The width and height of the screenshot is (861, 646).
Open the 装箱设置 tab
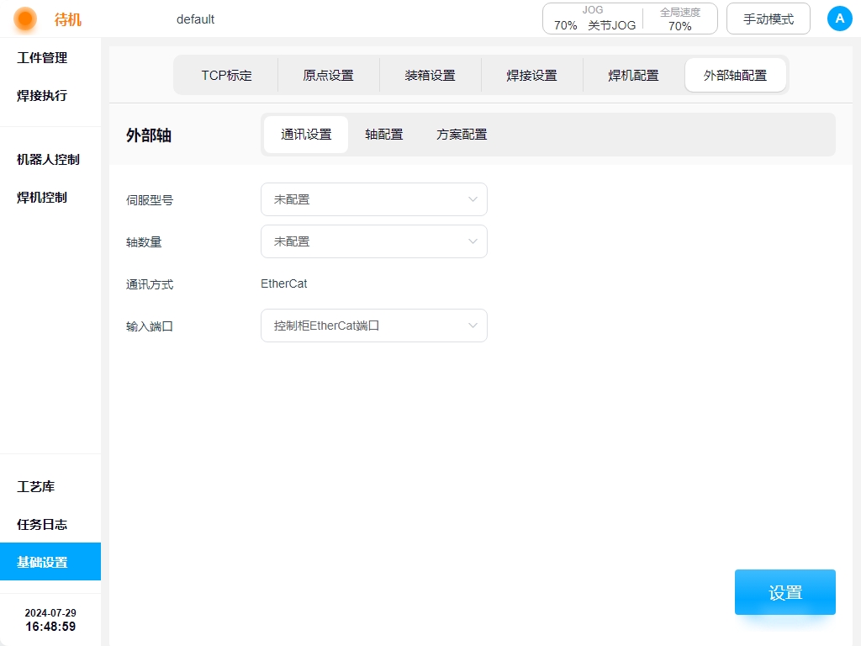point(430,75)
